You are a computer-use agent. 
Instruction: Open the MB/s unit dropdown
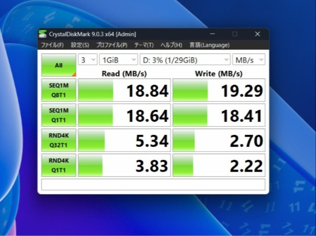249,60
